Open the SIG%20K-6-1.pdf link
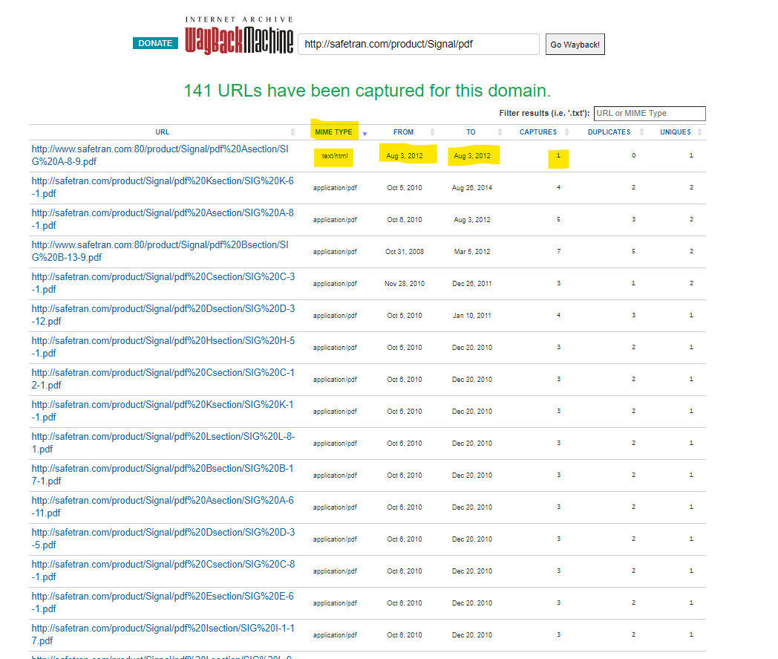The width and height of the screenshot is (778, 659). tap(163, 187)
